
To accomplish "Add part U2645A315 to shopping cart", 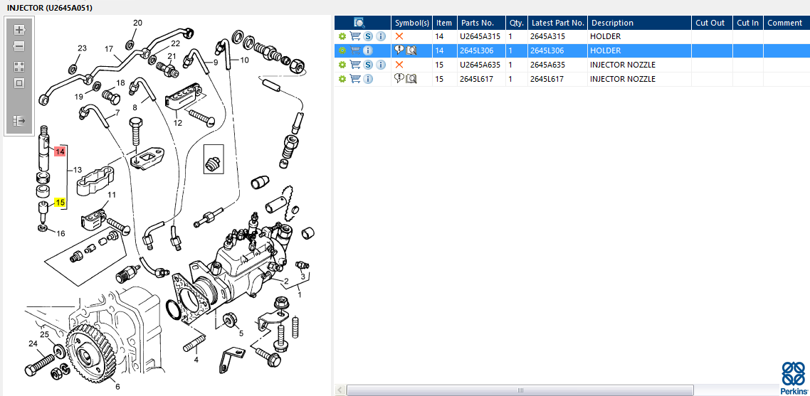I will pyautogui.click(x=354, y=36).
